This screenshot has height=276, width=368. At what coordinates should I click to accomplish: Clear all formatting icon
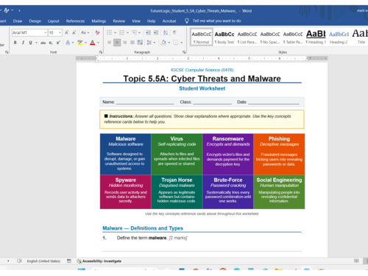click(97, 32)
